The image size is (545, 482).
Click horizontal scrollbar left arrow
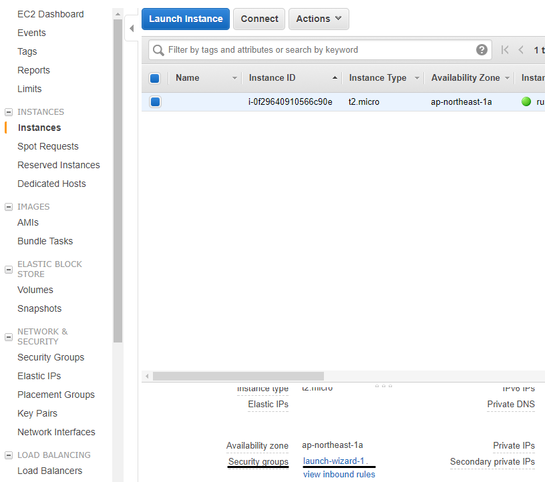click(147, 376)
